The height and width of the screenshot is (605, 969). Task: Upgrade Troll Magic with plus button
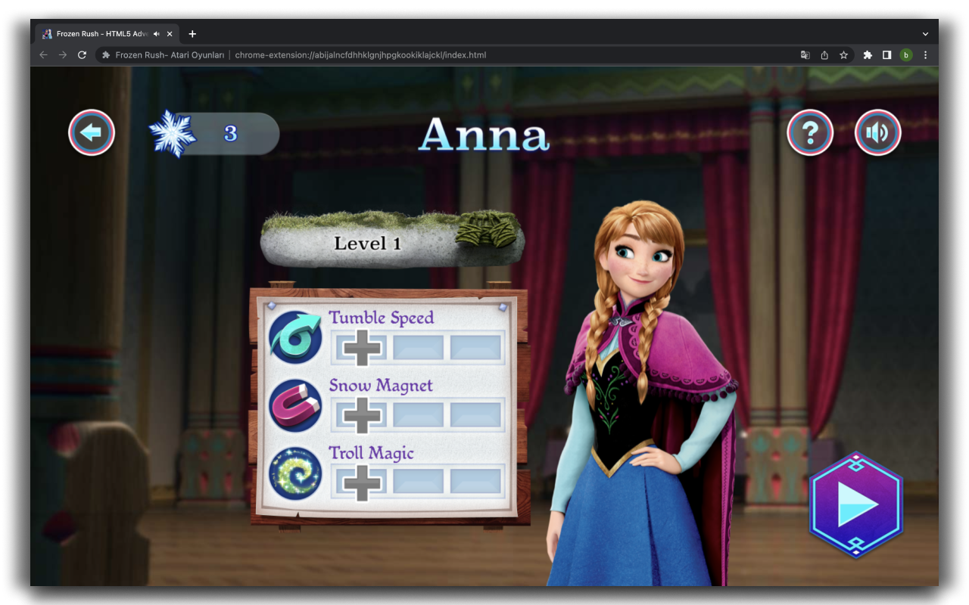coord(361,483)
